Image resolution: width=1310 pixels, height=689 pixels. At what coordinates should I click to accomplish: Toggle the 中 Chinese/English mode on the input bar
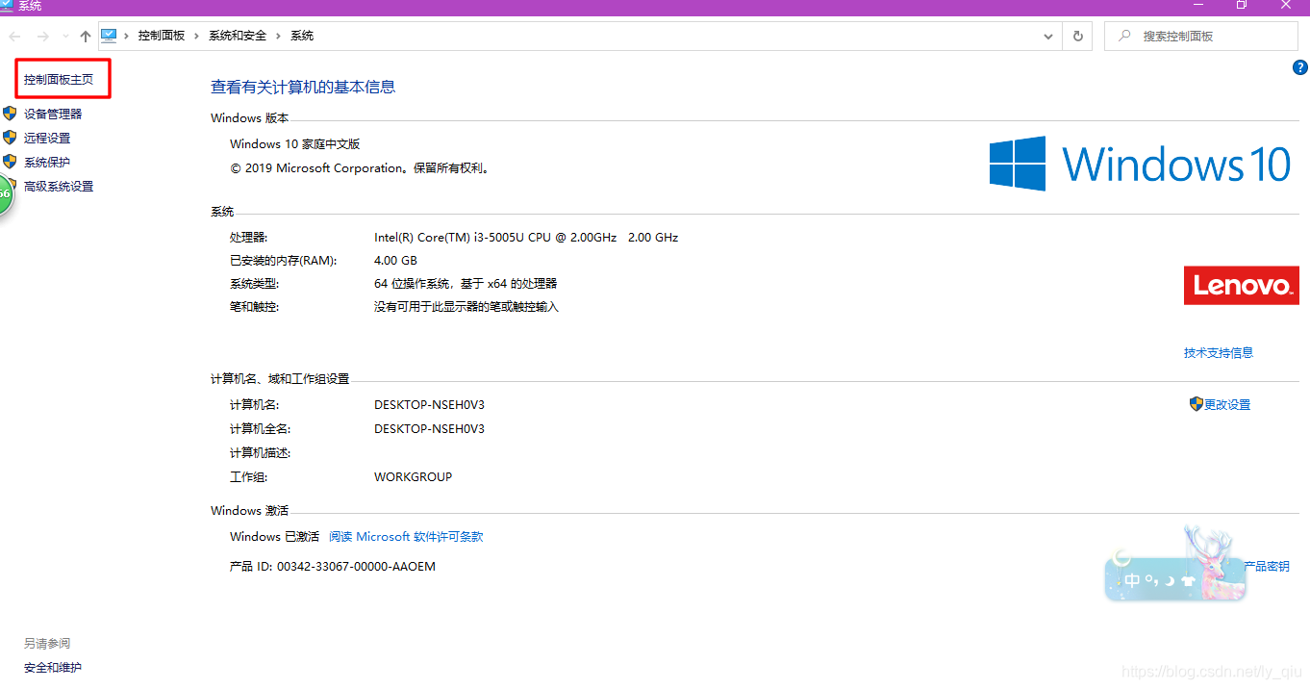(1133, 581)
